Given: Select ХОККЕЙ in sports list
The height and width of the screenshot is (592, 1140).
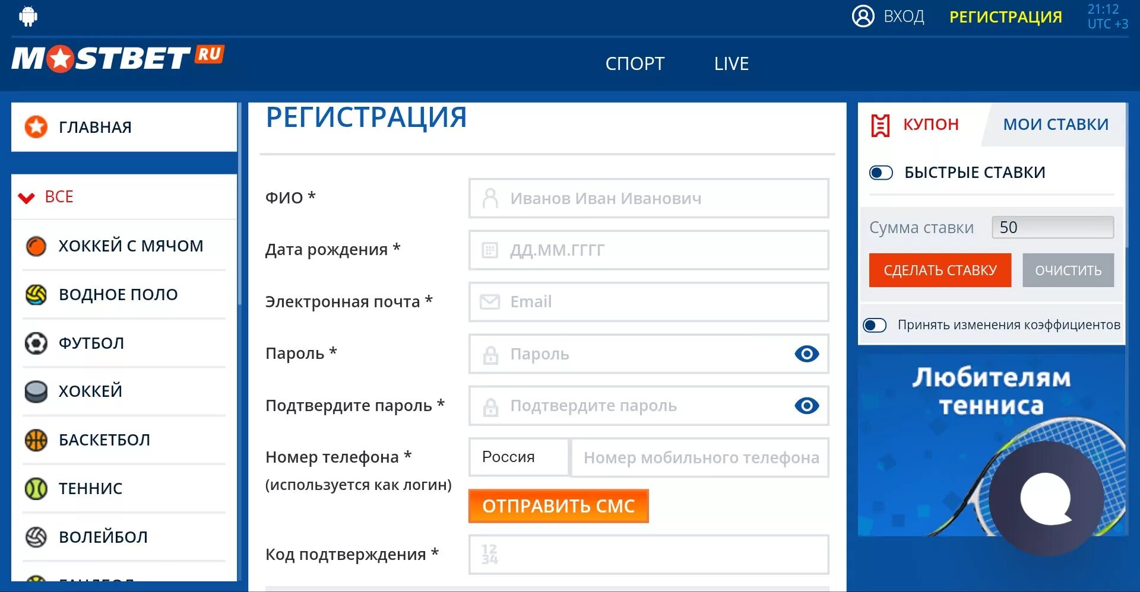Looking at the screenshot, I should 124,392.
